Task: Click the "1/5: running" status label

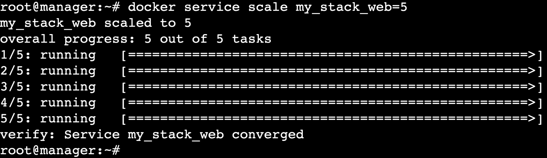Action: pos(48,55)
